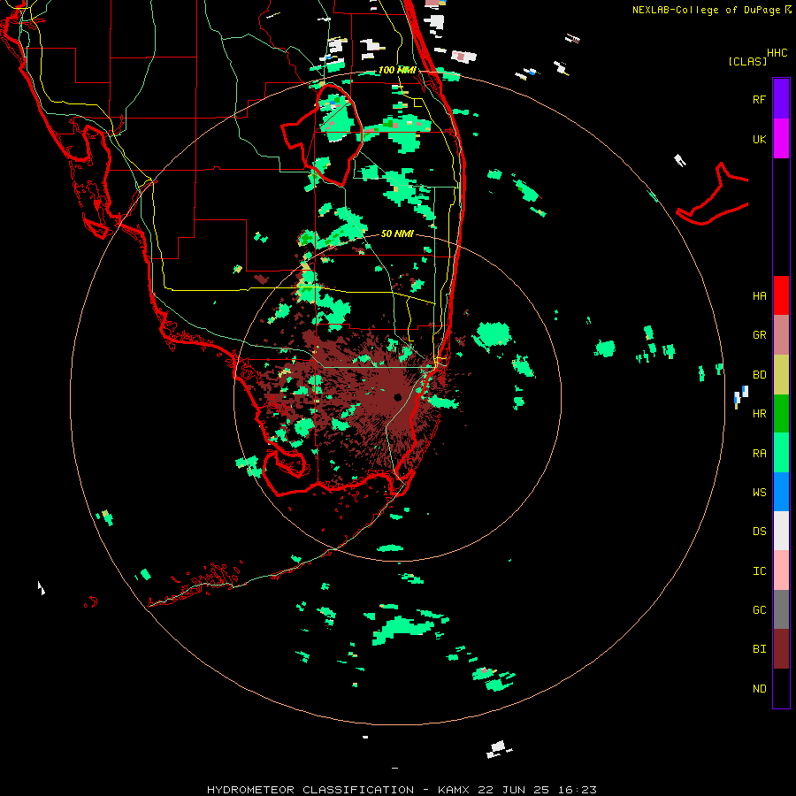Click the 100 NMI range ring label
Image resolution: width=796 pixels, height=796 pixels.
pyautogui.click(x=397, y=70)
